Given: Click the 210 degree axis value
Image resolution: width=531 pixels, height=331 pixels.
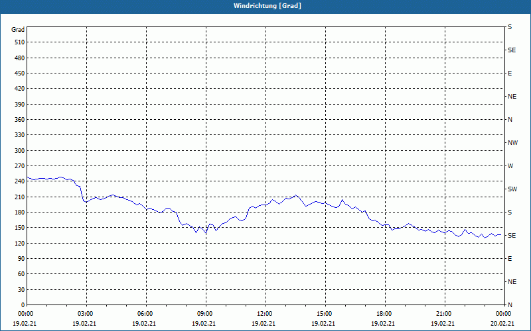Looking at the screenshot, I should pyautogui.click(x=20, y=197).
